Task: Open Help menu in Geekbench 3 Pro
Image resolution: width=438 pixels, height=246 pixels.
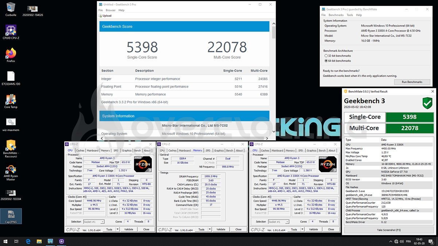Action: coord(359,15)
